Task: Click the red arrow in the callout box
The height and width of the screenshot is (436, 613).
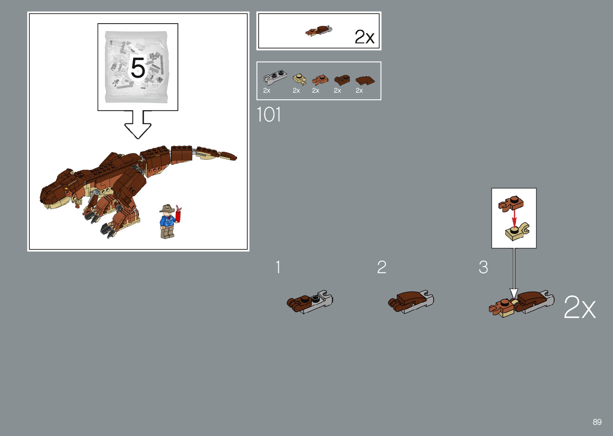Action: click(515, 218)
